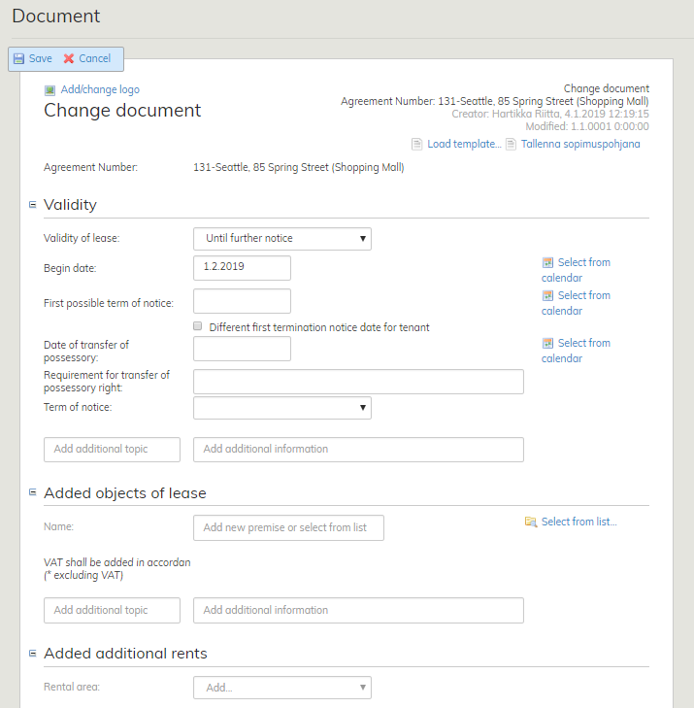Collapse the Validity section
This screenshot has height=708, width=694.
tap(32, 205)
